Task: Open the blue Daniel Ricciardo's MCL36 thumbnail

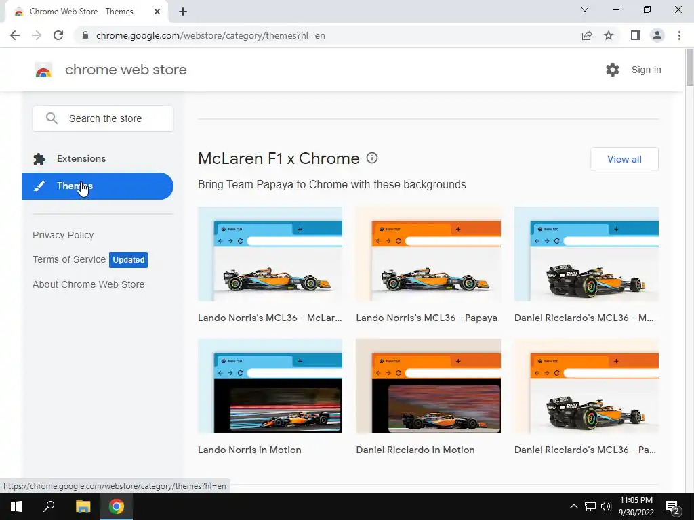Action: (586, 254)
